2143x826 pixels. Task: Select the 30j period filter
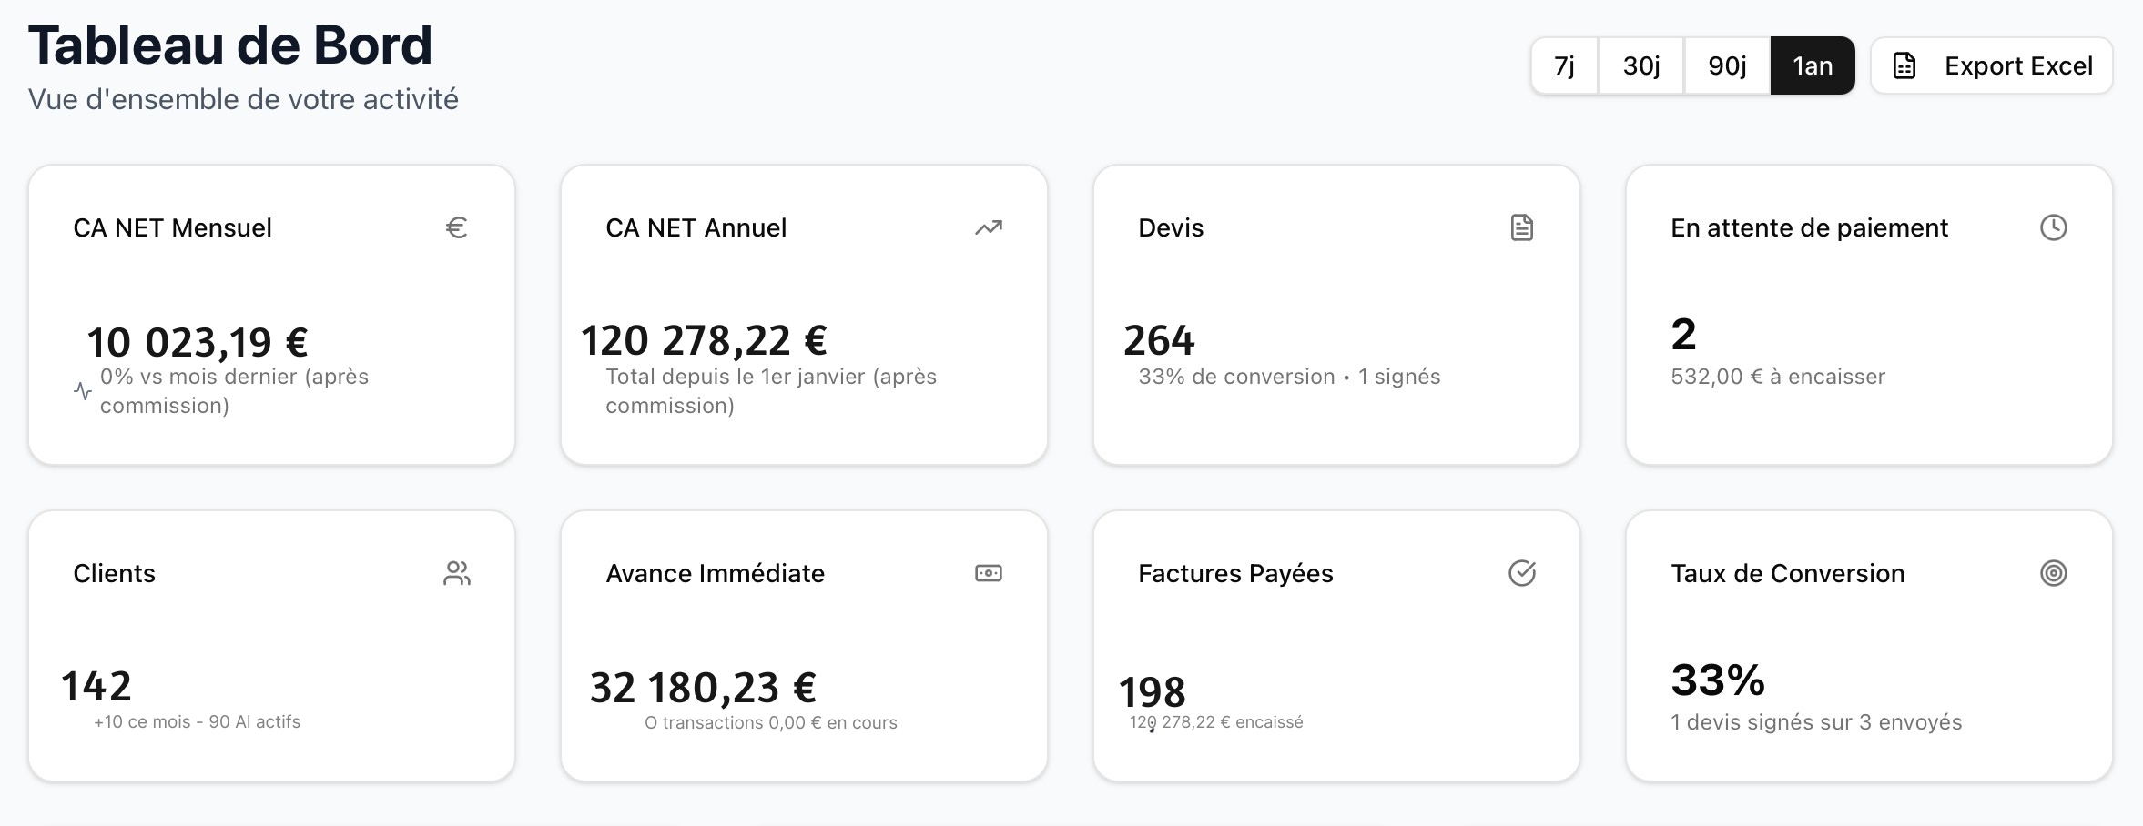1641,65
